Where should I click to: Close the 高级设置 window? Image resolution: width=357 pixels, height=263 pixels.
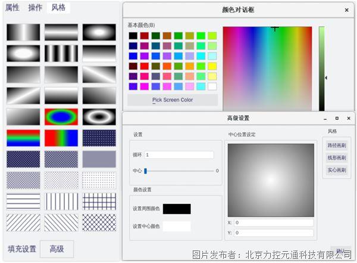349,118
